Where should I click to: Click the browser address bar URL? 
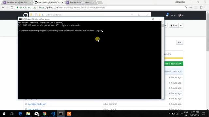point(72,8)
